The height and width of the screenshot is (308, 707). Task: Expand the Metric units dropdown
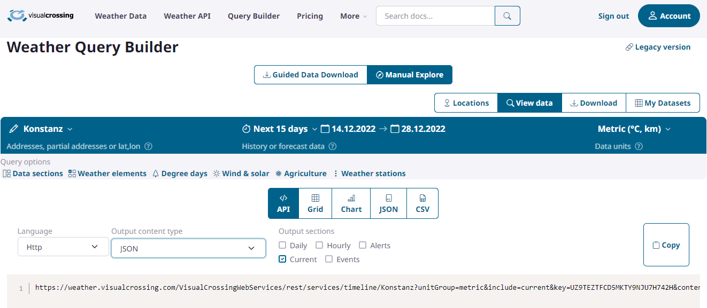click(668, 129)
